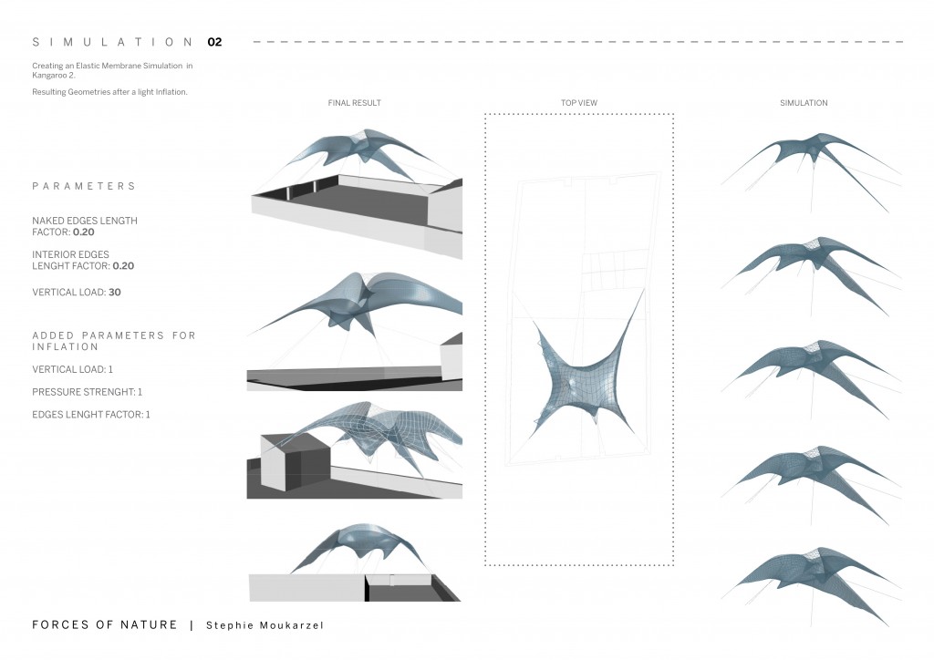The image size is (934, 660).
Task: Click the FINAL RESULT column heading
Action: 355,103
